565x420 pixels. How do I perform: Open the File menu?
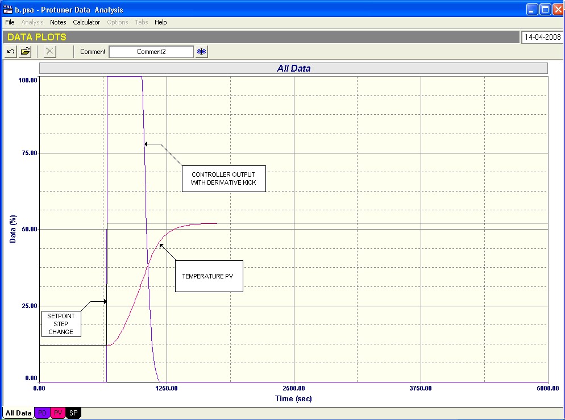coord(10,22)
